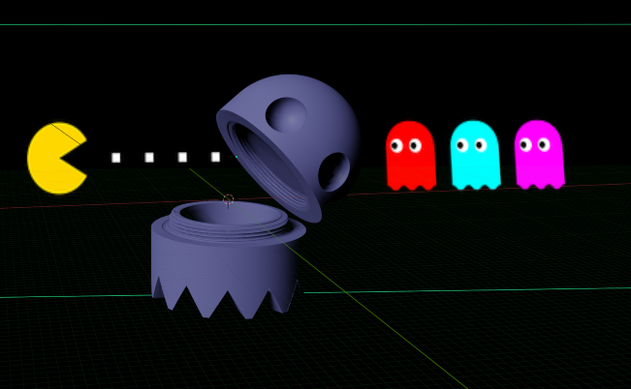Select the white pellet nearest purple lid

click(x=216, y=157)
